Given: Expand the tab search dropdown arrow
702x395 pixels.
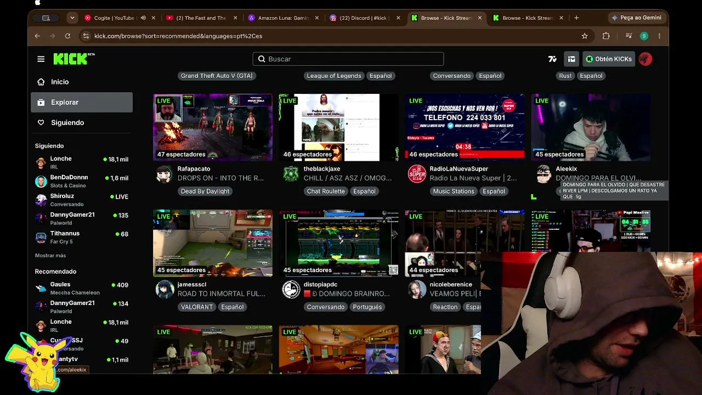Looking at the screenshot, I should tap(72, 18).
